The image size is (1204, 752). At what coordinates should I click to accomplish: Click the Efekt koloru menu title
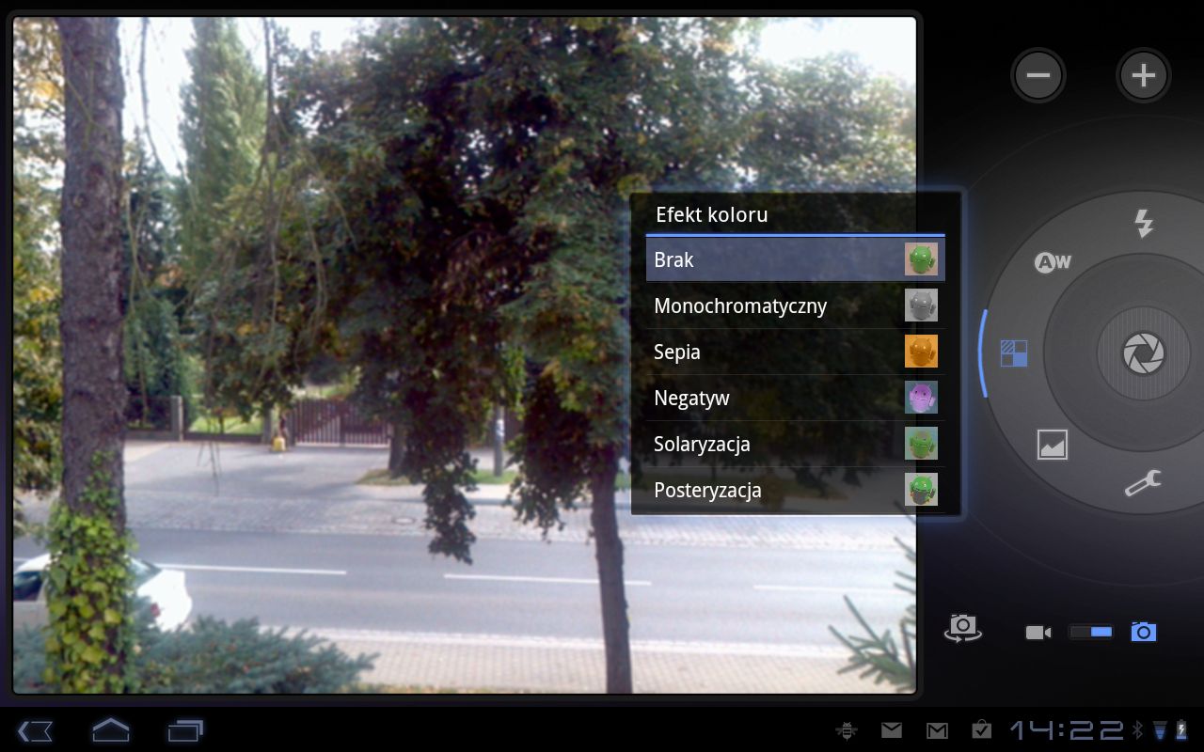click(712, 214)
